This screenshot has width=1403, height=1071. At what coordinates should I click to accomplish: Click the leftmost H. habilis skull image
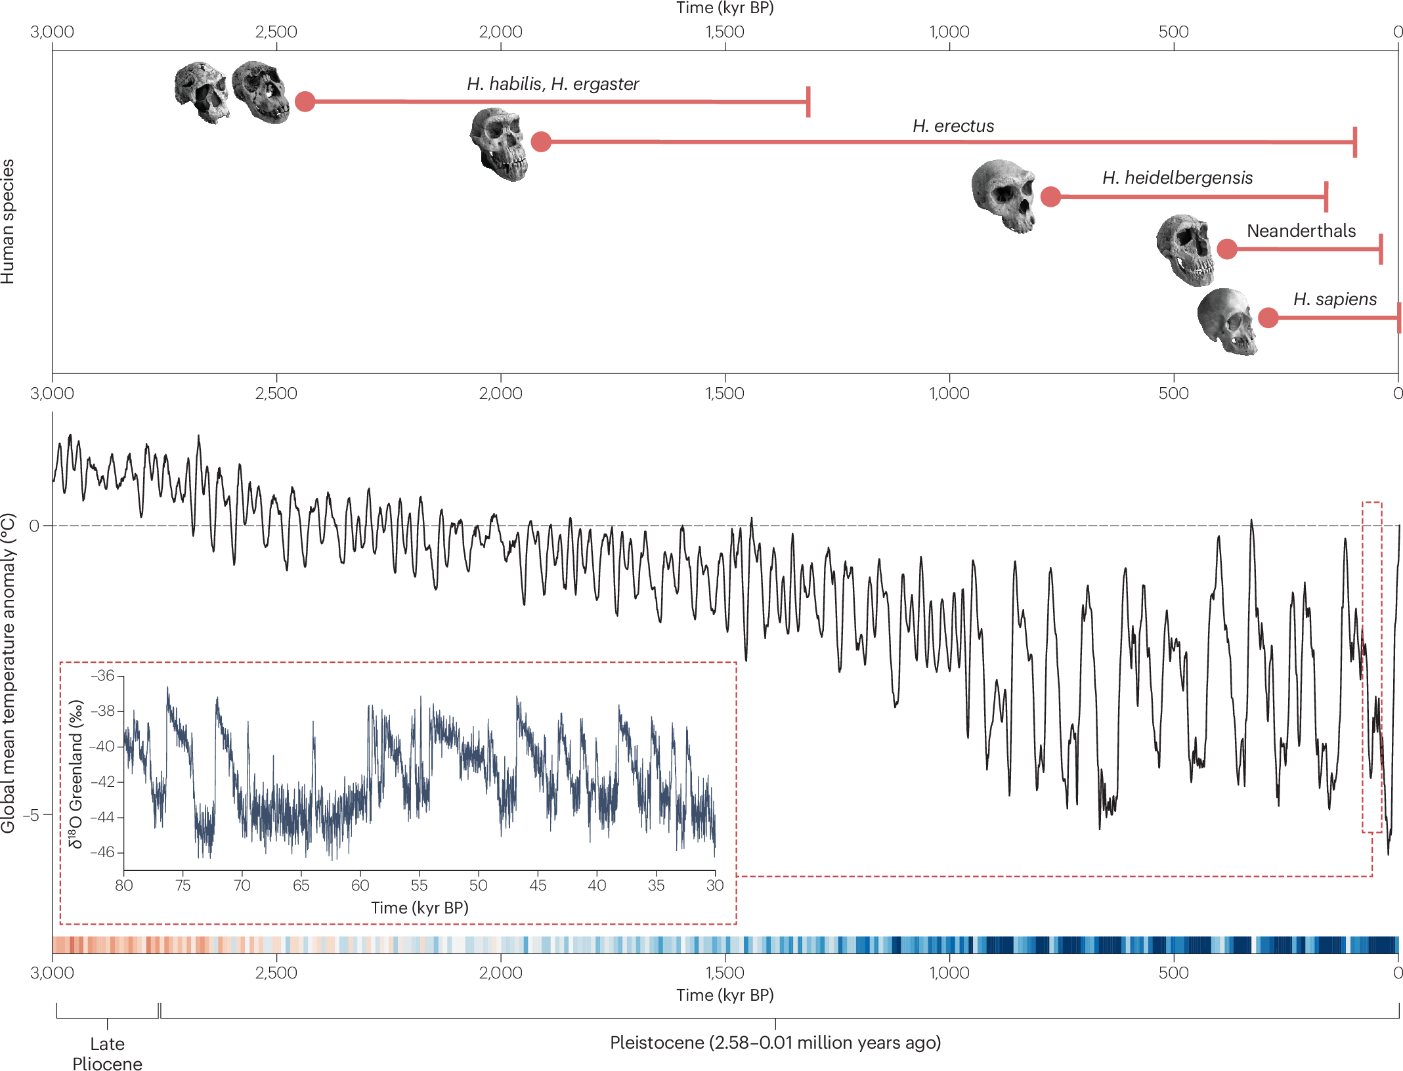[202, 93]
